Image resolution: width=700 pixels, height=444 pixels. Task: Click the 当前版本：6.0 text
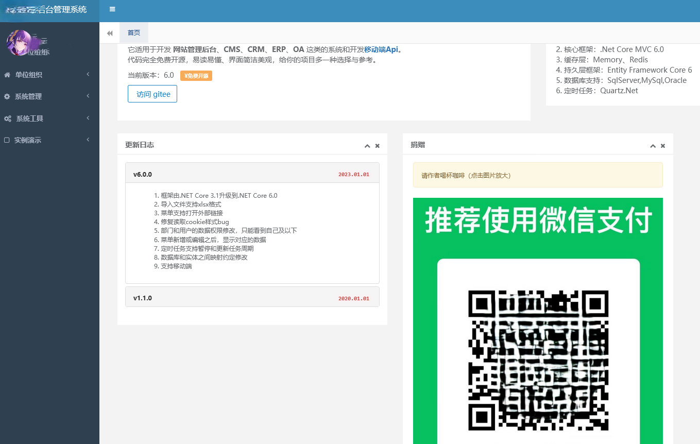(x=151, y=75)
